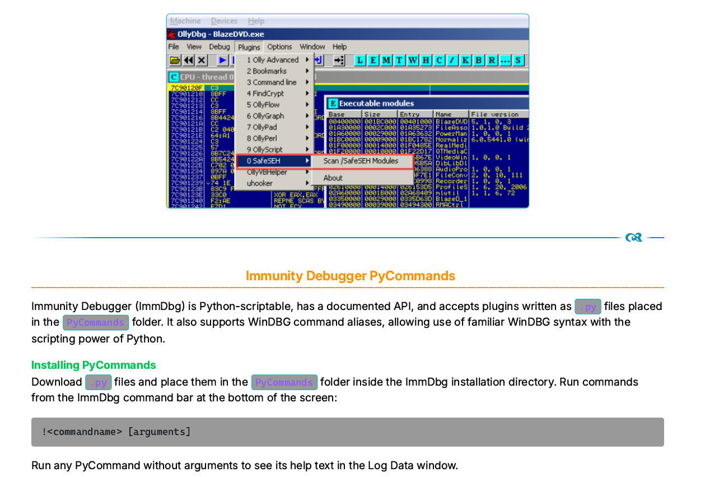Viewport: 705px width, 477px height.
Task: Open the OllyDbg Help menu beside Window
Action: (339, 47)
